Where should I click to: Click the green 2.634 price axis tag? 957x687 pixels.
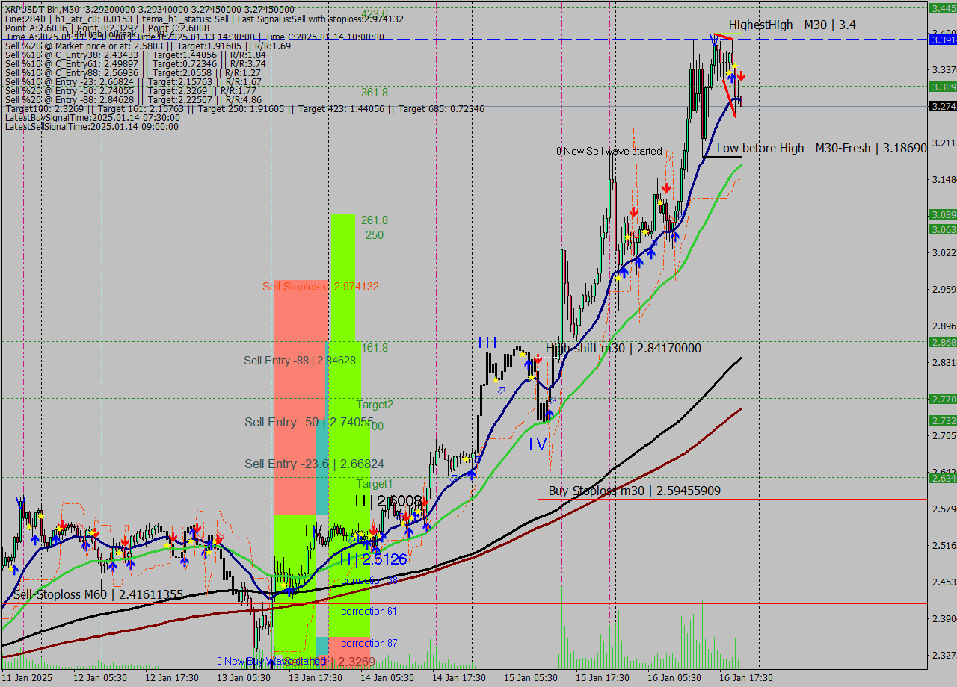coord(942,478)
